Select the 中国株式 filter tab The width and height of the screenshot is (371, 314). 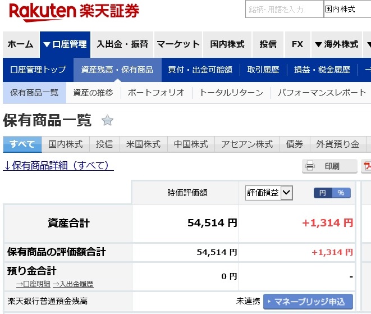[191, 144]
